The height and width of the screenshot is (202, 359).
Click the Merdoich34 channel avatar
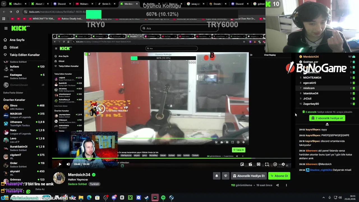point(59,178)
